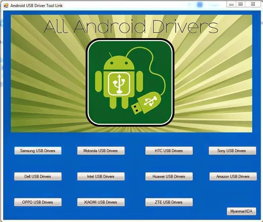Click the MyanmarXDA button
The image size is (263, 222).
[242, 211]
